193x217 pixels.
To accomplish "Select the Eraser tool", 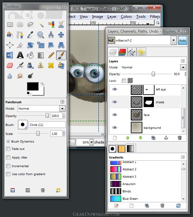I will [x=10, y=66].
